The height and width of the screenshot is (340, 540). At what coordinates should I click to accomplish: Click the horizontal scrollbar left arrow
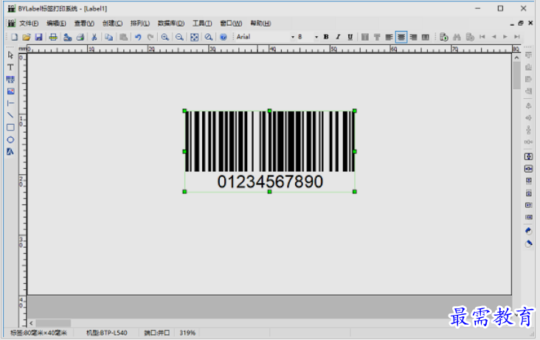coord(31,323)
